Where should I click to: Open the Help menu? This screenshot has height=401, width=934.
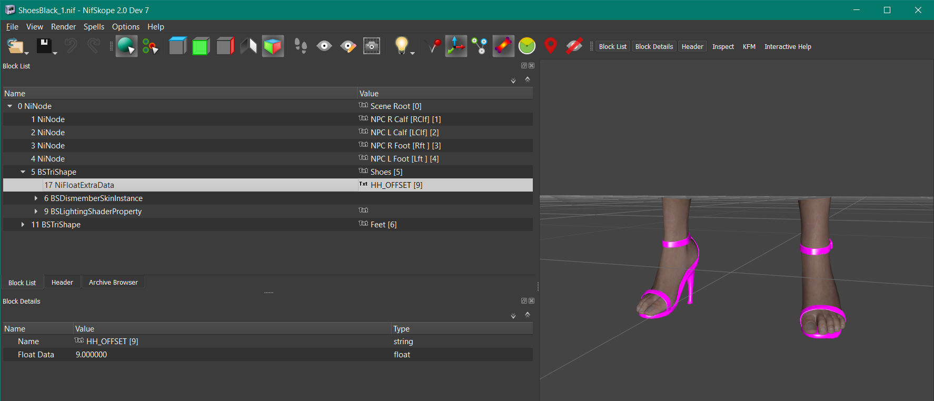(x=156, y=27)
